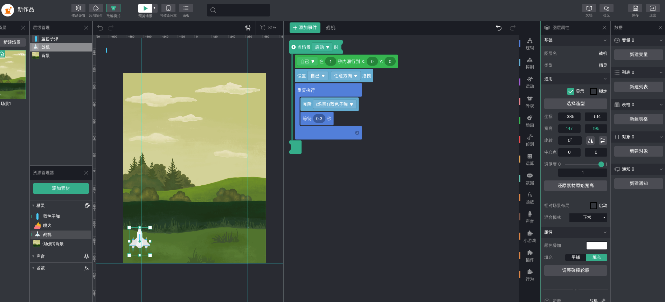Open 精灵 palette icon
Image resolution: width=665 pixels, height=302 pixels.
click(87, 206)
